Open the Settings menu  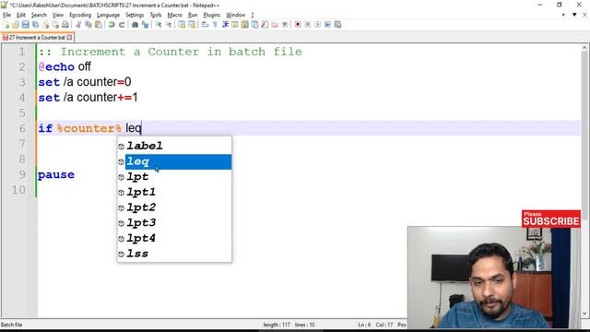click(135, 15)
